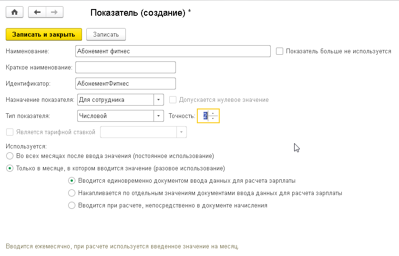Viewport: 399px width, 256px height.
Task: Expand Тип показателя dropdown list
Action: [x=159, y=116]
